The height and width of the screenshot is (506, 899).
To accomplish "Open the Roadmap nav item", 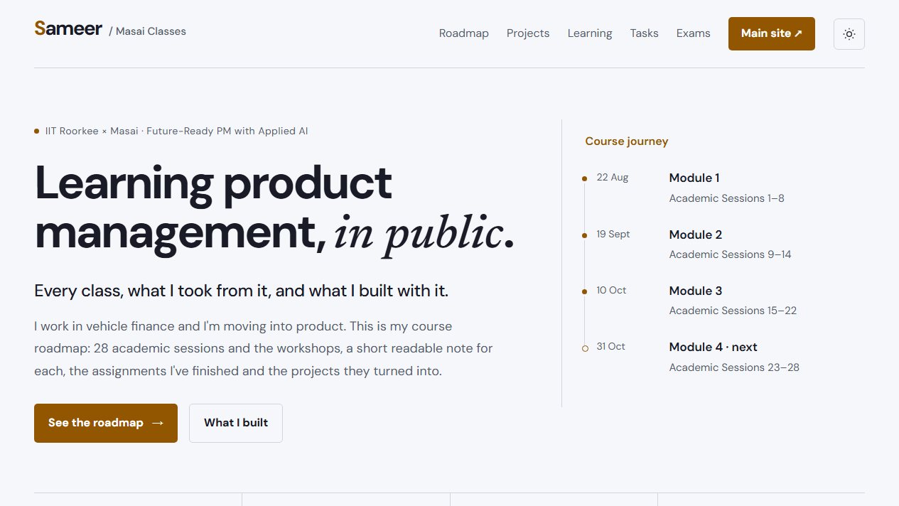I will [463, 33].
